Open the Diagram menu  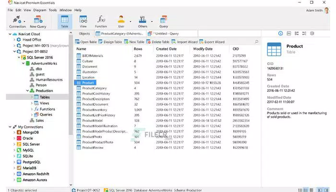point(40,10)
